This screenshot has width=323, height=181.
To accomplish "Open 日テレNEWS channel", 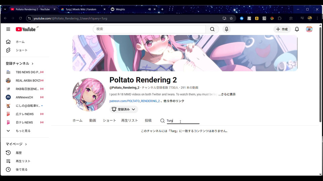I will (x=25, y=122).
